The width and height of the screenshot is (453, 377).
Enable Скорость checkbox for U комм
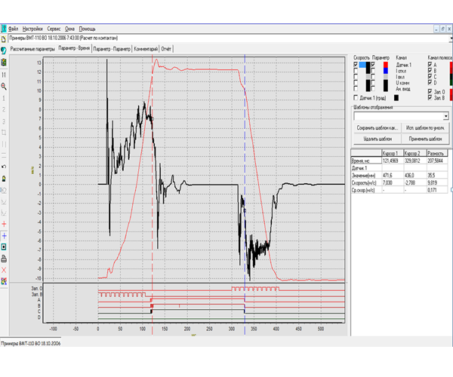point(356,83)
